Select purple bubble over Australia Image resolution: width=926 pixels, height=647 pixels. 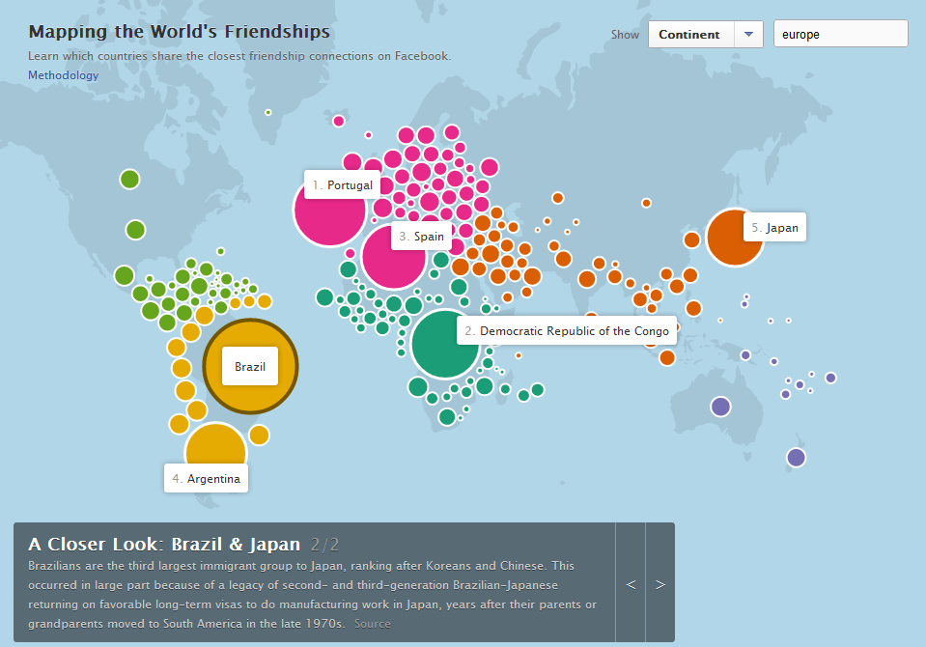[x=720, y=407]
